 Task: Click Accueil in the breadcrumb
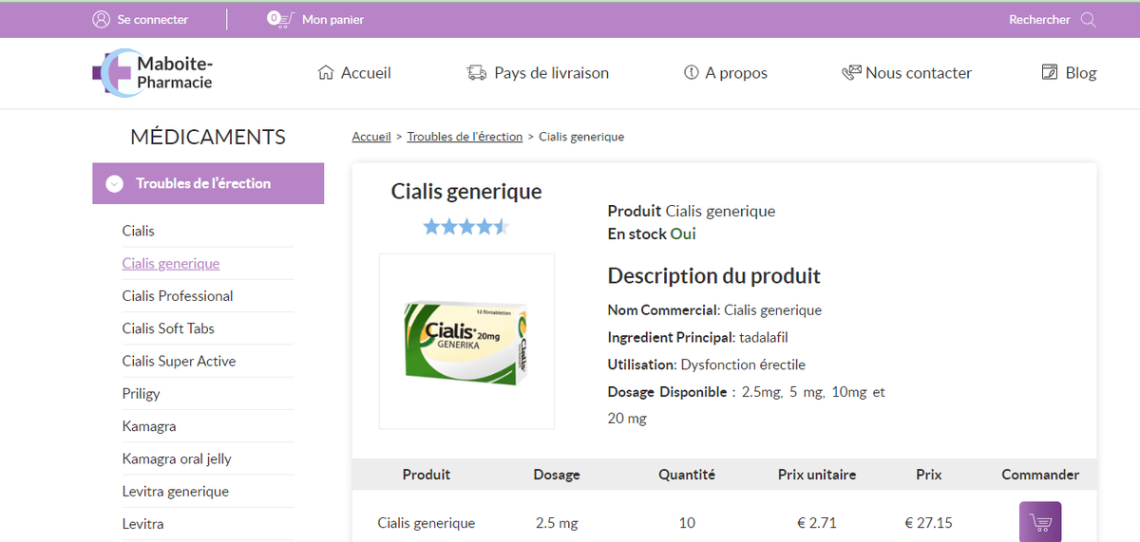pyautogui.click(x=371, y=137)
